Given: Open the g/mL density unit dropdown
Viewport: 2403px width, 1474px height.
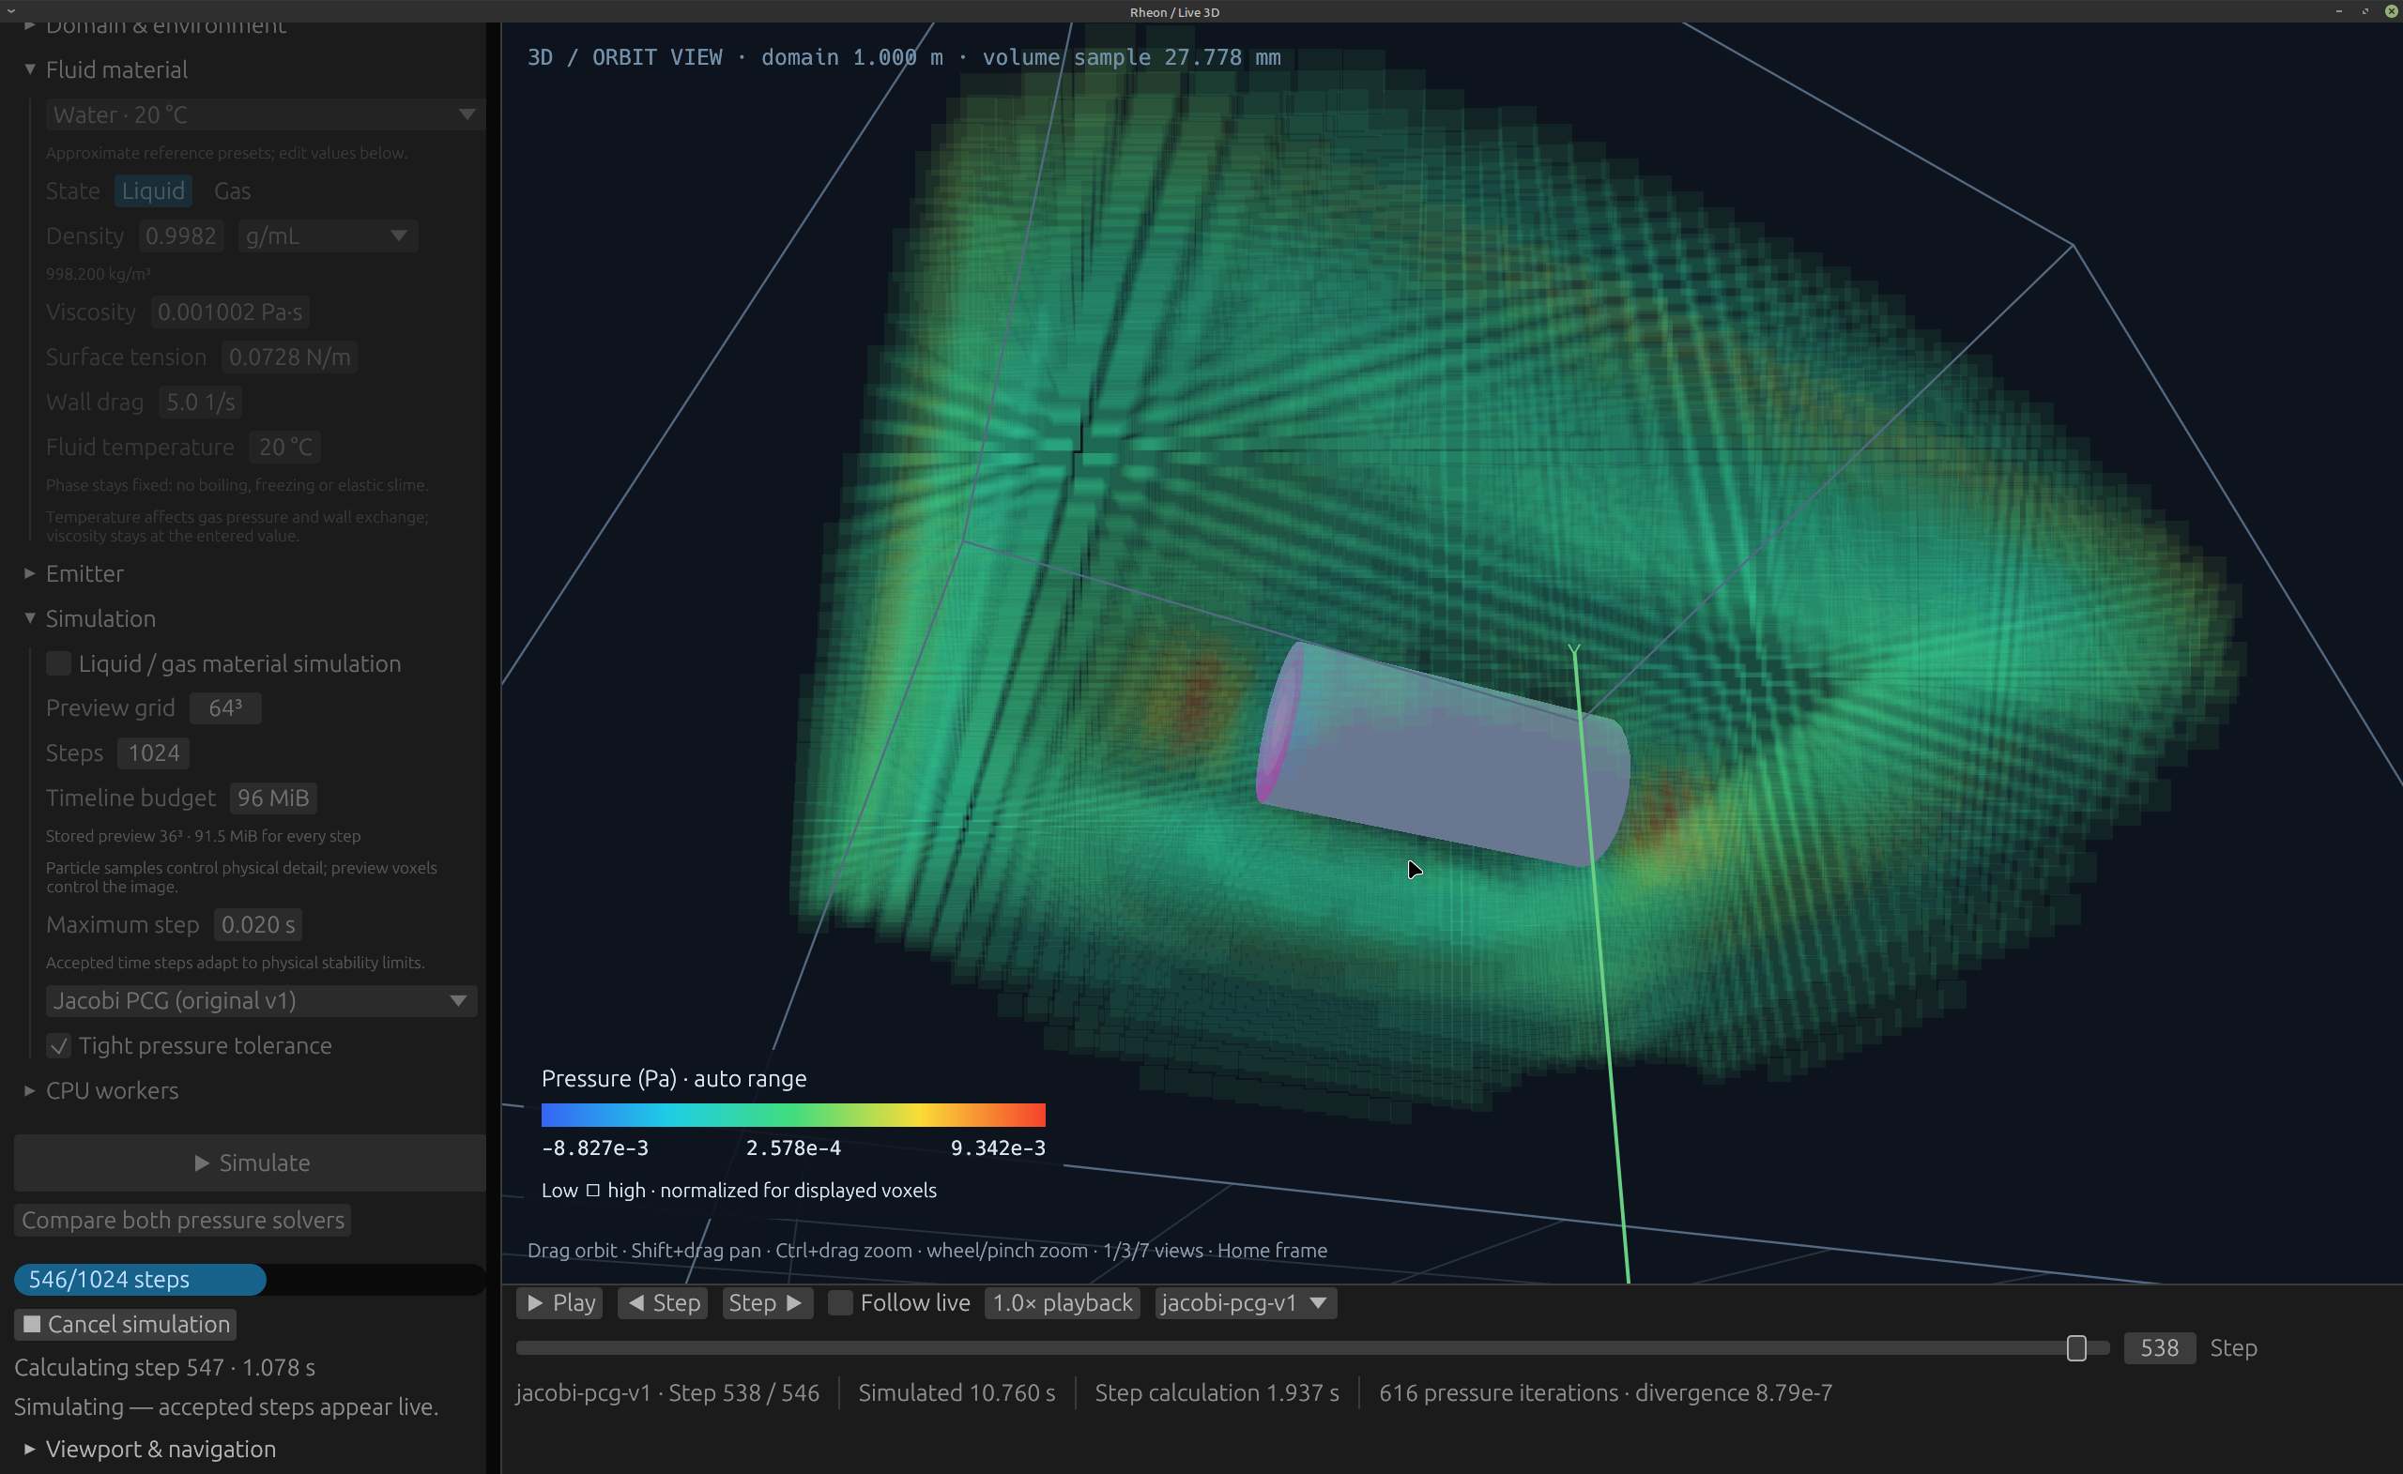Looking at the screenshot, I should [328, 236].
